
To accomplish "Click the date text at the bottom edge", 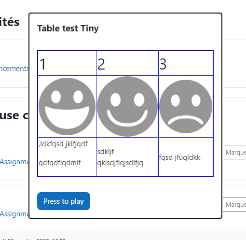I will 33,239.
